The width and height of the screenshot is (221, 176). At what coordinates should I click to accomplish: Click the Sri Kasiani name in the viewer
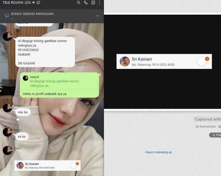click(142, 59)
